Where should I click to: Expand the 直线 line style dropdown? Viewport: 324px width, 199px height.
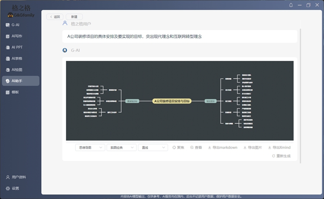pyautogui.click(x=152, y=148)
